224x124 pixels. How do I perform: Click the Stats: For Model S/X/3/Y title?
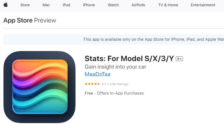(129, 59)
